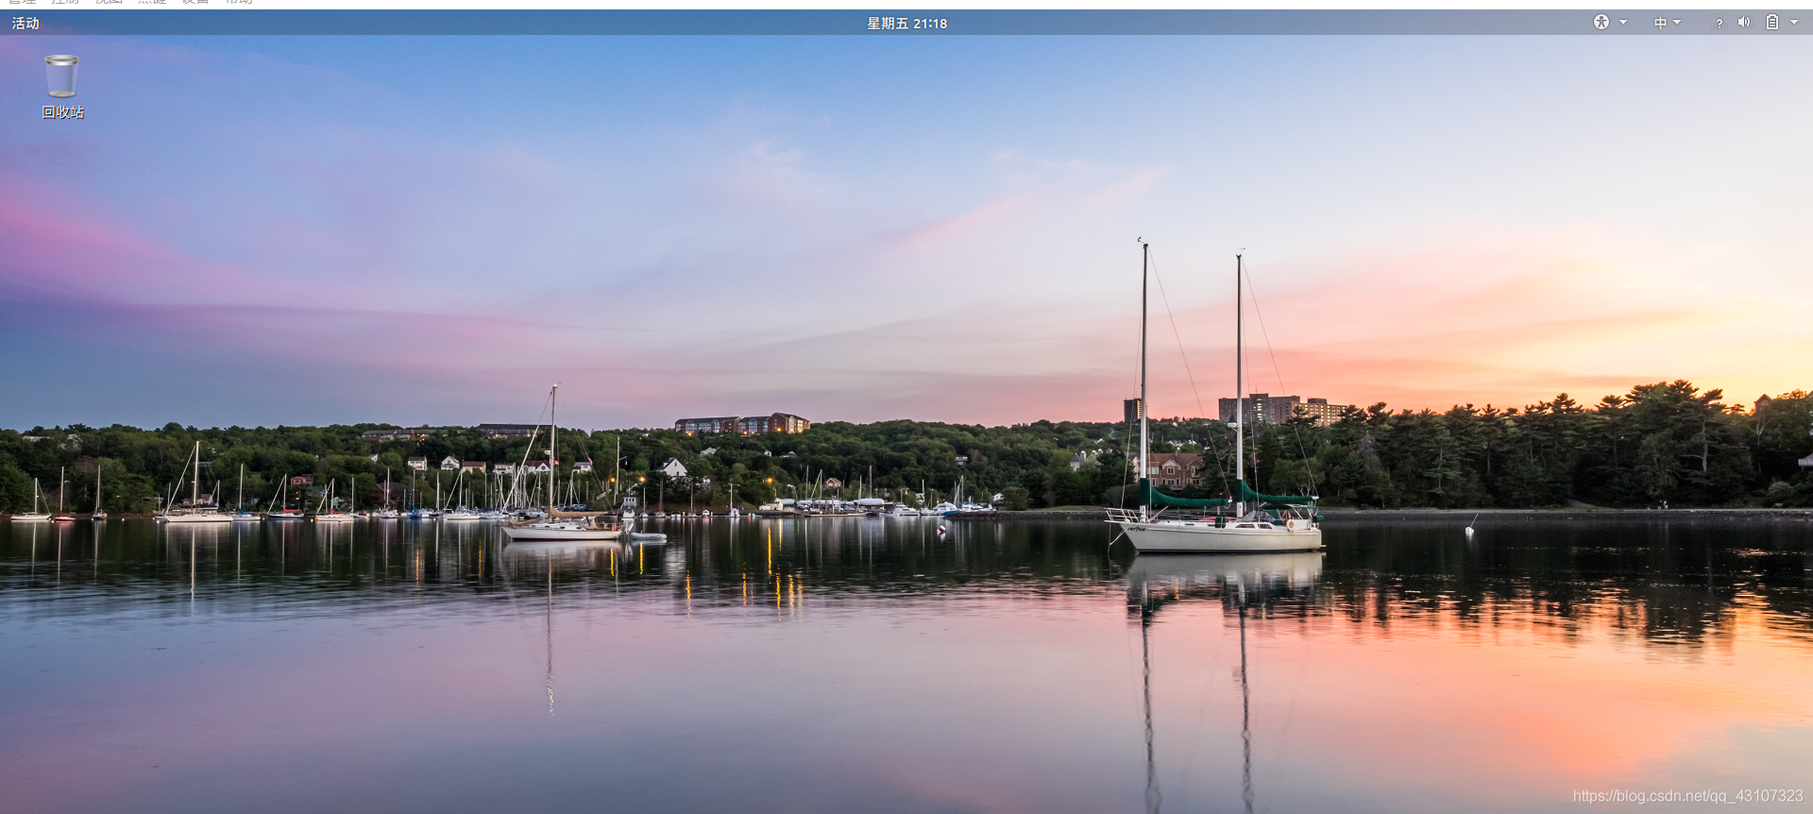This screenshot has width=1813, height=814.
Task: Open the clock showing 星期五 21:18
Action: click(906, 23)
